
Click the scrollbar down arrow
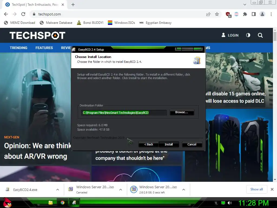click(x=275, y=180)
